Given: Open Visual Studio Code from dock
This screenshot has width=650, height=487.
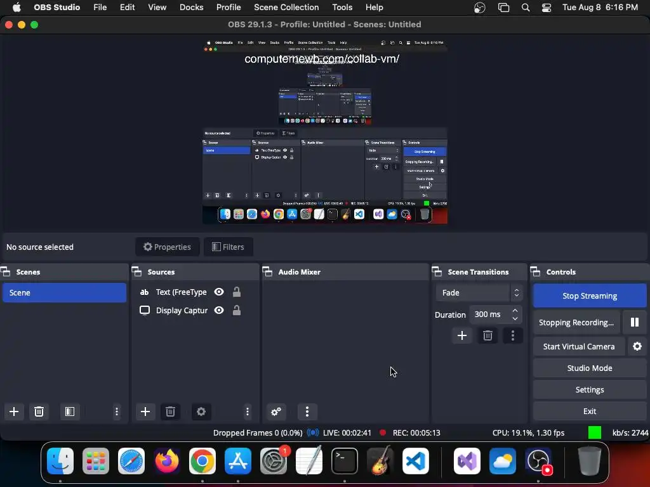Looking at the screenshot, I should tap(416, 461).
